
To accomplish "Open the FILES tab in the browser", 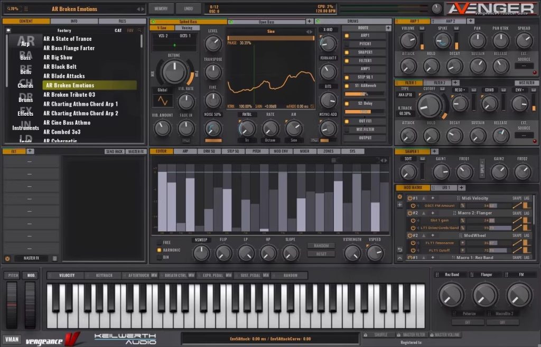I will pyautogui.click(x=122, y=21).
